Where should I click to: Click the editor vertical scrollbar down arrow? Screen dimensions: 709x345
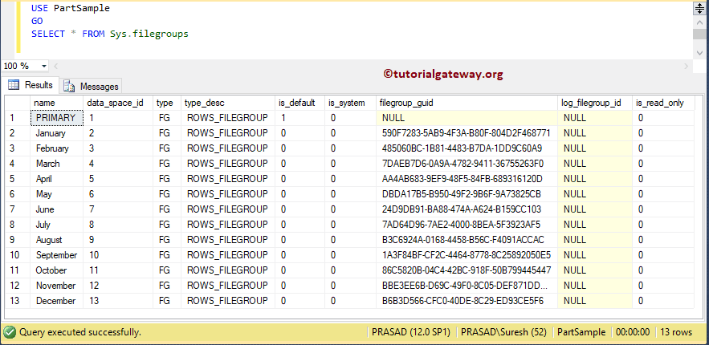(700, 52)
